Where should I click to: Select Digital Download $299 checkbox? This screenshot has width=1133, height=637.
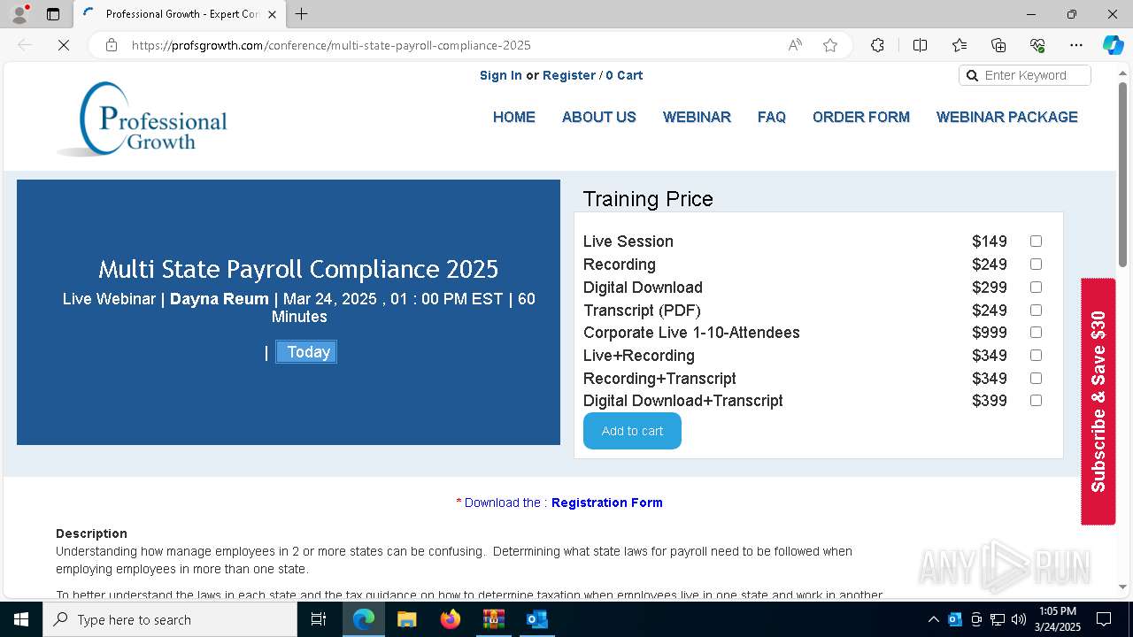click(1036, 288)
